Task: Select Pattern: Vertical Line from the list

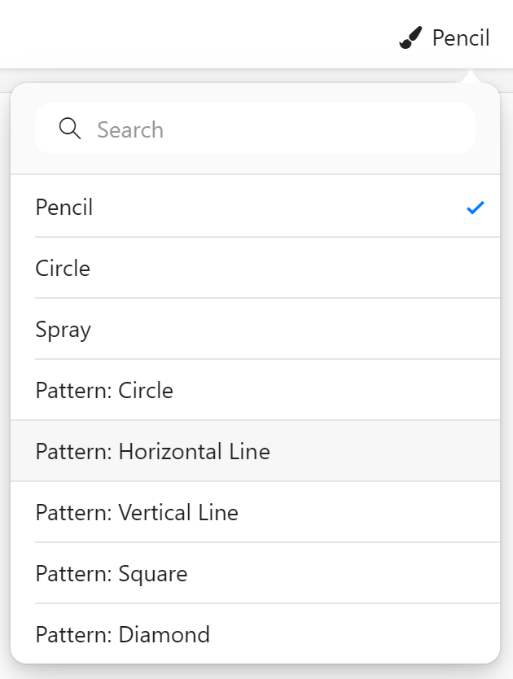Action: tap(255, 512)
